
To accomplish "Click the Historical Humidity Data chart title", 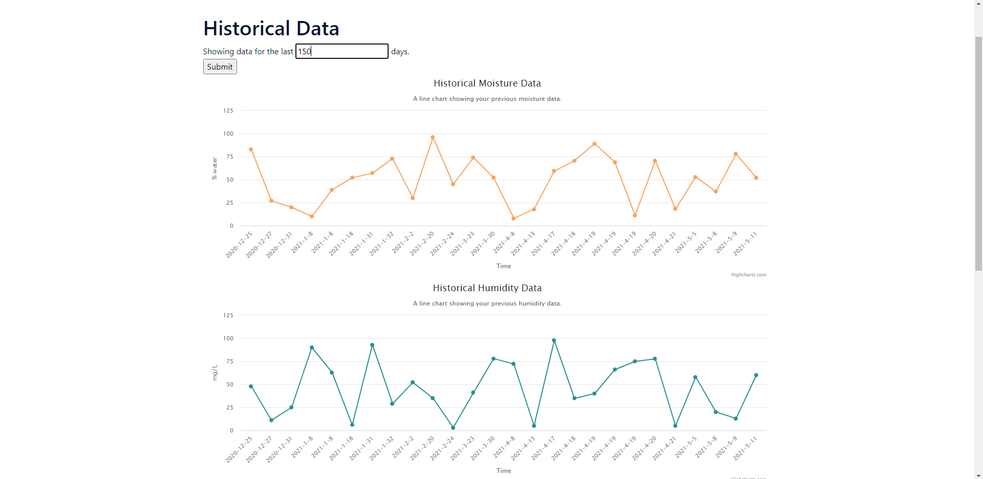I will point(487,288).
